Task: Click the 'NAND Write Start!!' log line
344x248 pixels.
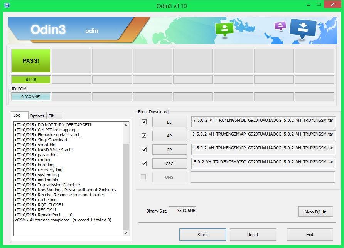Action: [44, 150]
